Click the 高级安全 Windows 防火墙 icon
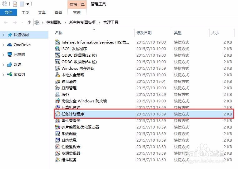Image resolution: width=238 pixels, height=169 pixels. pyautogui.click(x=58, y=101)
